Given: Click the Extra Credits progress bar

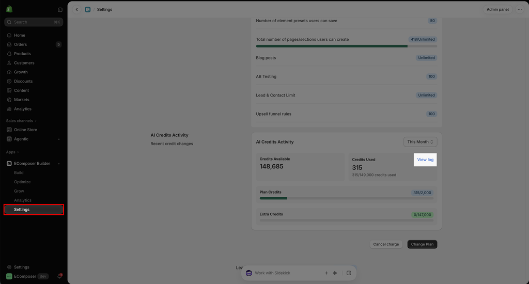Looking at the screenshot, I should (347, 220).
